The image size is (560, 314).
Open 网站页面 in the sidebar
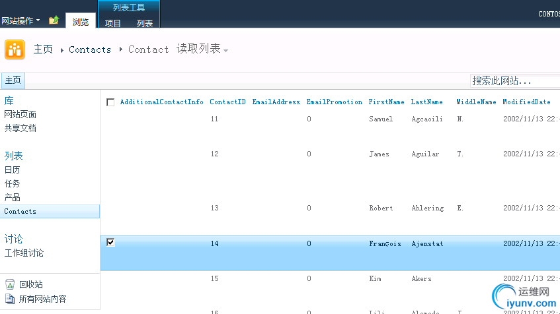pos(20,114)
